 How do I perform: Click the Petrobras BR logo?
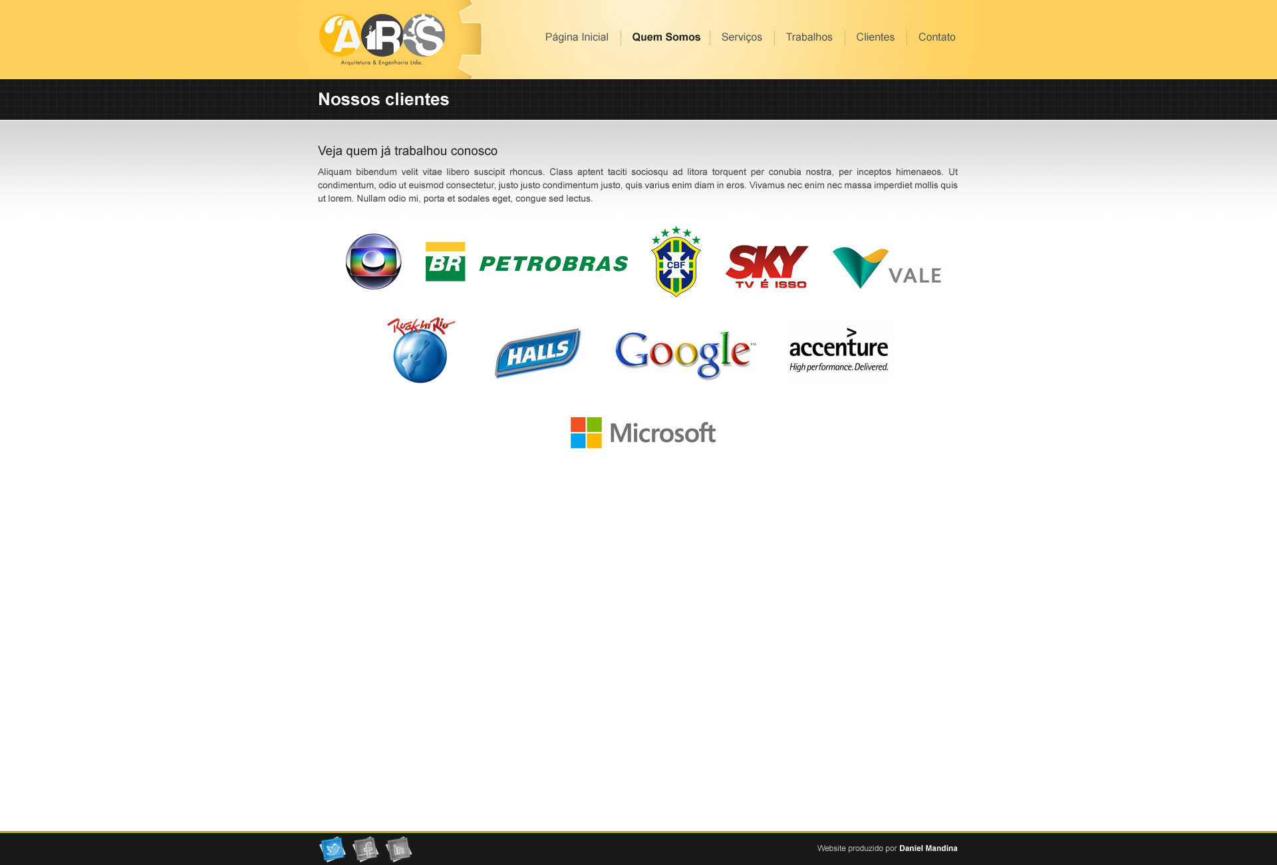coord(527,262)
